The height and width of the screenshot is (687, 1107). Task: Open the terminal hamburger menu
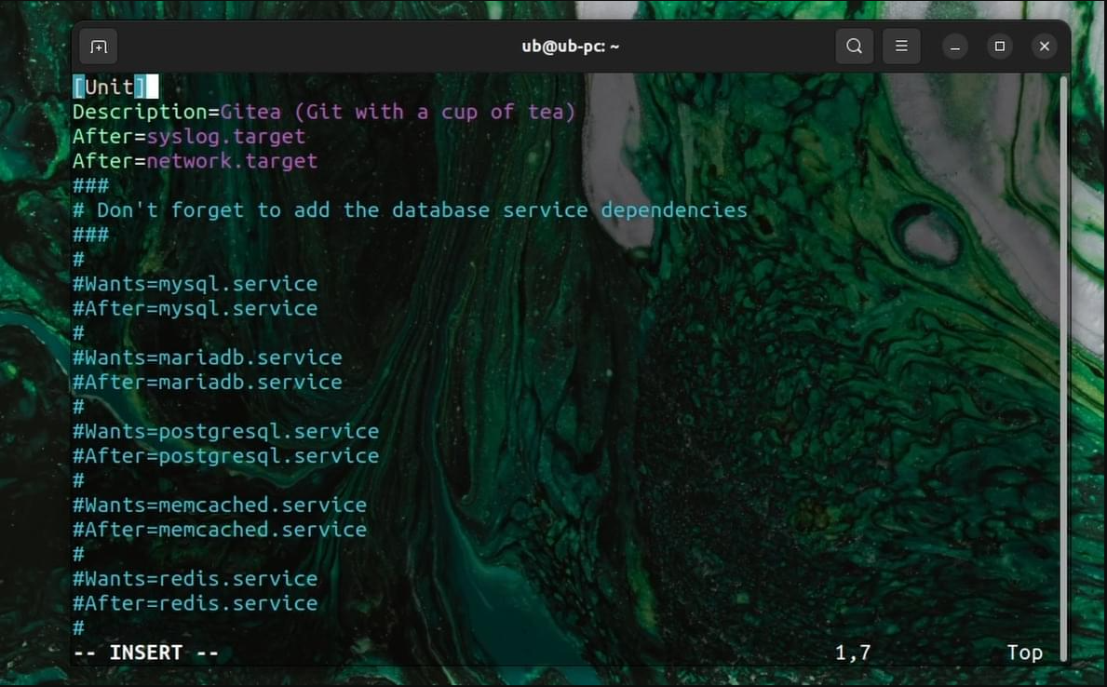click(x=901, y=47)
